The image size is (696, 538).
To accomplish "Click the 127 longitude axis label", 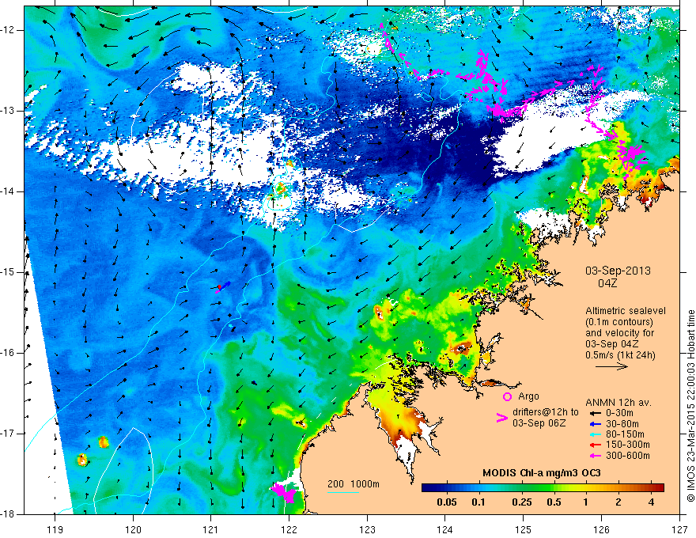I will (x=679, y=529).
